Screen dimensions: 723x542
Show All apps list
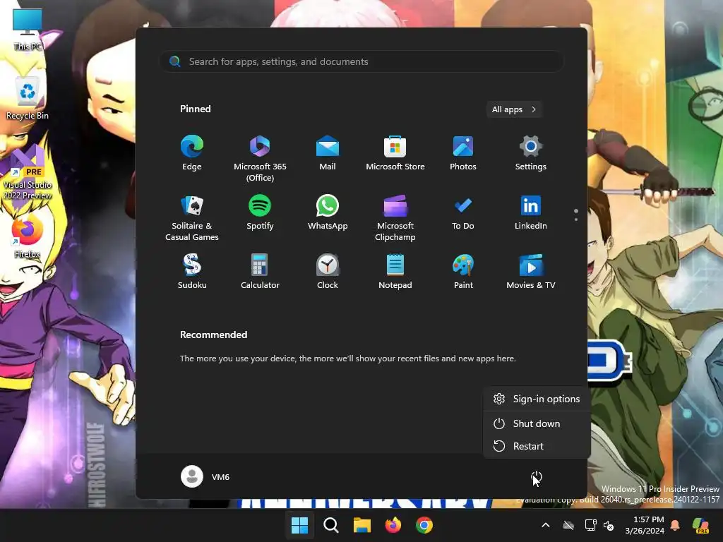coord(514,109)
